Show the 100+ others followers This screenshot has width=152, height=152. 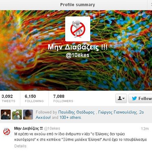pos(71,118)
